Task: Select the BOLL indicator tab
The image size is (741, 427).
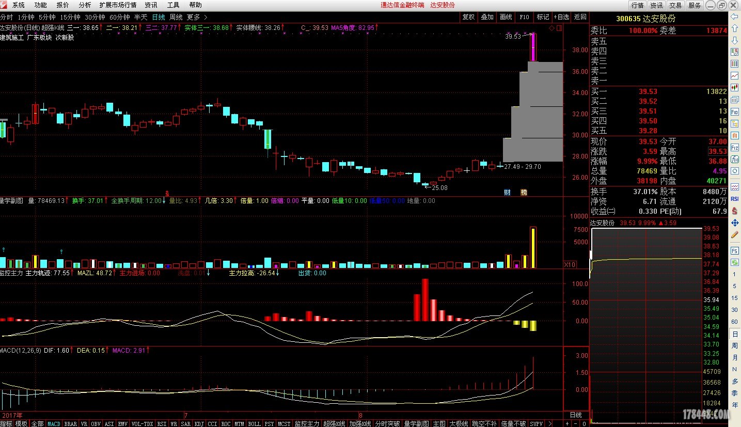Action: [254, 423]
